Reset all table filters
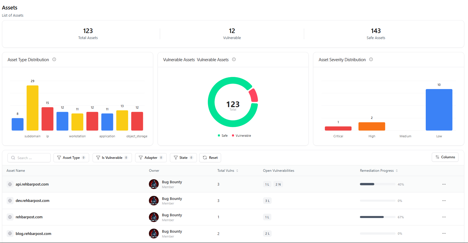Viewport: 468px width, 243px height. pos(210,158)
